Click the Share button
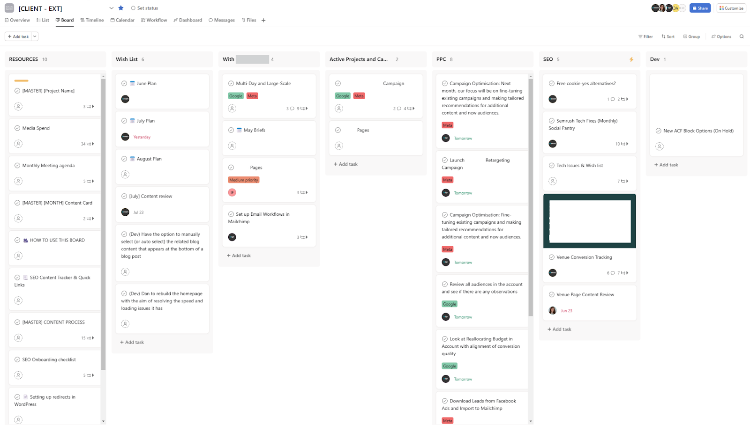 tap(700, 8)
